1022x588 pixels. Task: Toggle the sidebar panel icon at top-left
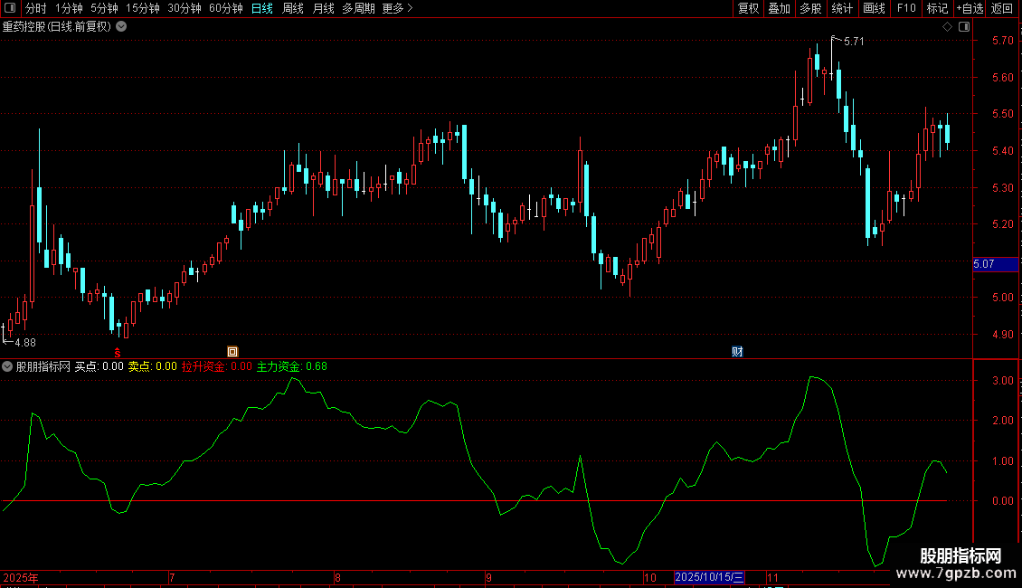pyautogui.click(x=10, y=8)
